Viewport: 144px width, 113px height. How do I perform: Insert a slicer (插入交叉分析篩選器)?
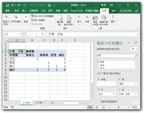[42, 16]
